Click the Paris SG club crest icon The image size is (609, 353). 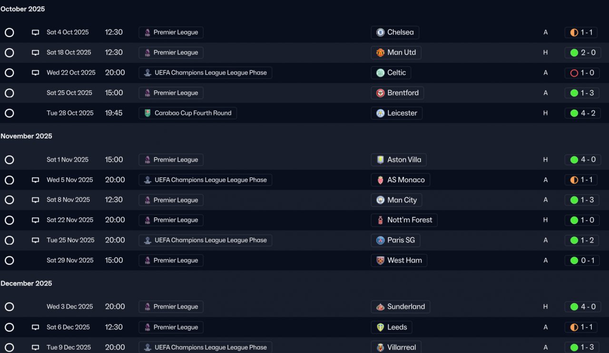pos(381,240)
